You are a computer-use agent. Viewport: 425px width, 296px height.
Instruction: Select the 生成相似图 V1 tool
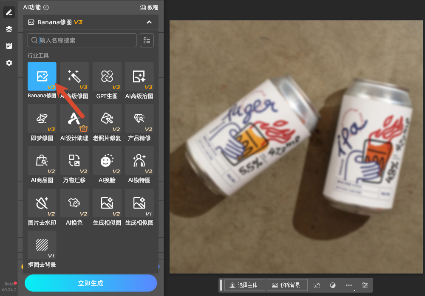139,203
